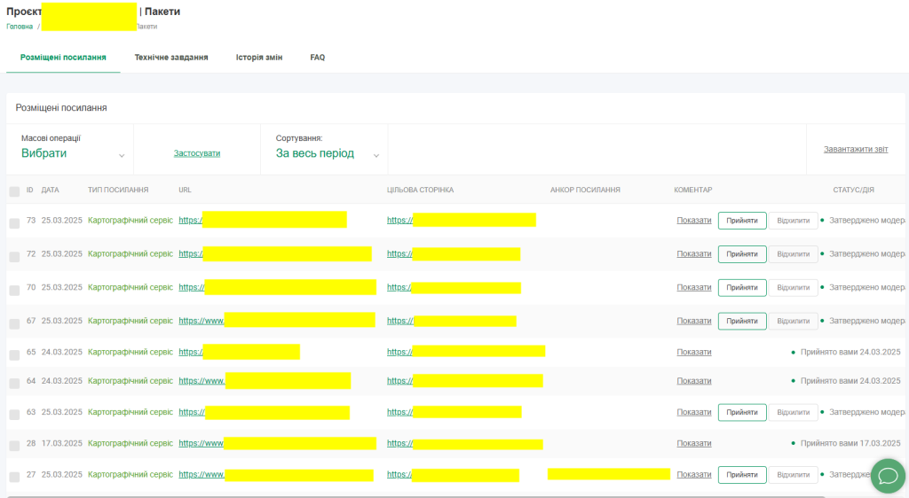Go to the FAQ tab
The image size is (909, 498).
click(317, 57)
